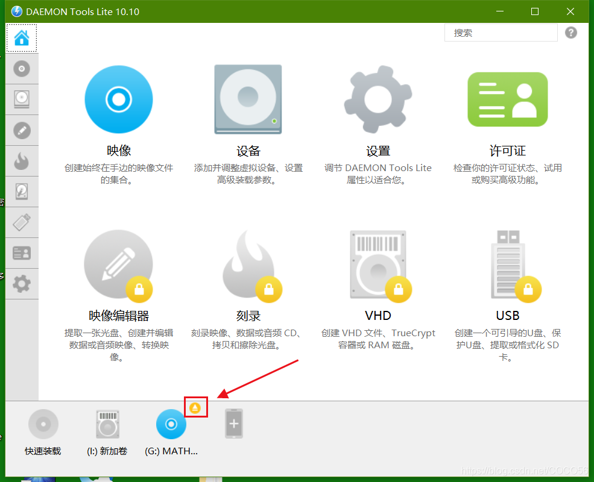Open the Home tab in sidebar
The image size is (594, 482).
(22, 38)
